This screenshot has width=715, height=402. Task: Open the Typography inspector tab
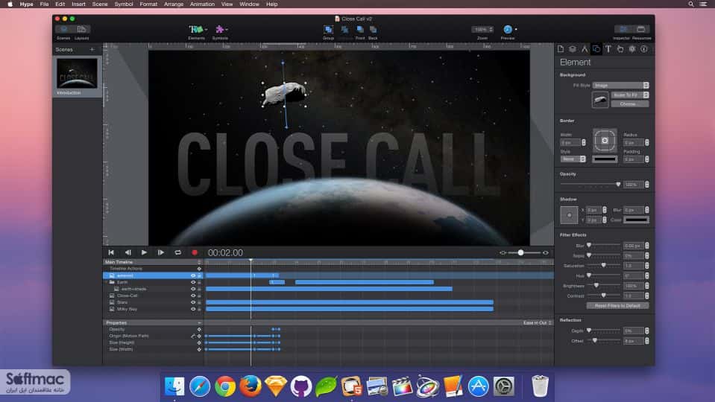[608, 48]
